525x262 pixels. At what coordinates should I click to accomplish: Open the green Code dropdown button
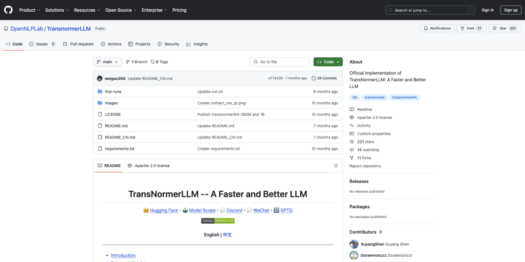pyautogui.click(x=328, y=62)
